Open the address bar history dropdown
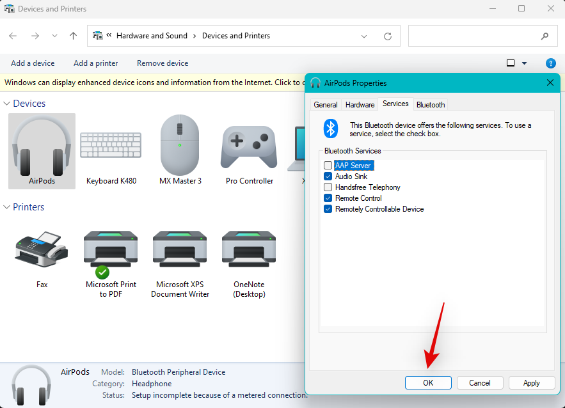The image size is (565, 408). [x=364, y=36]
